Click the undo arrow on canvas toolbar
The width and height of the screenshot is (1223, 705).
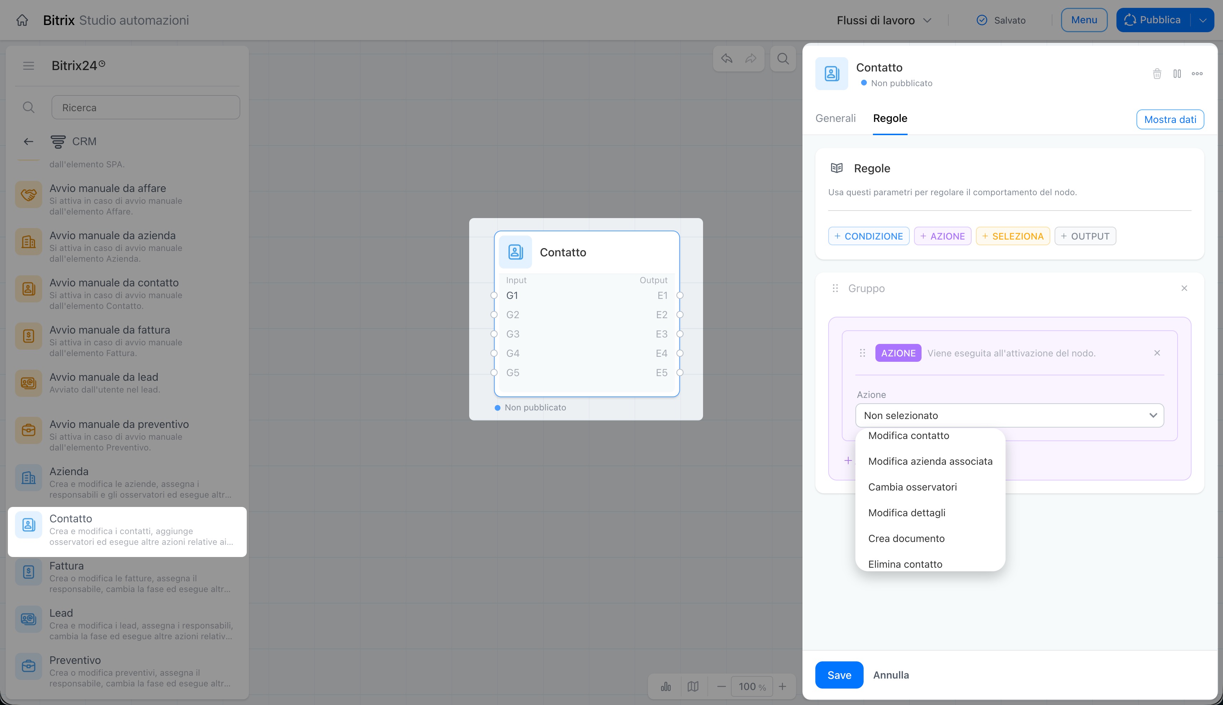coord(727,59)
